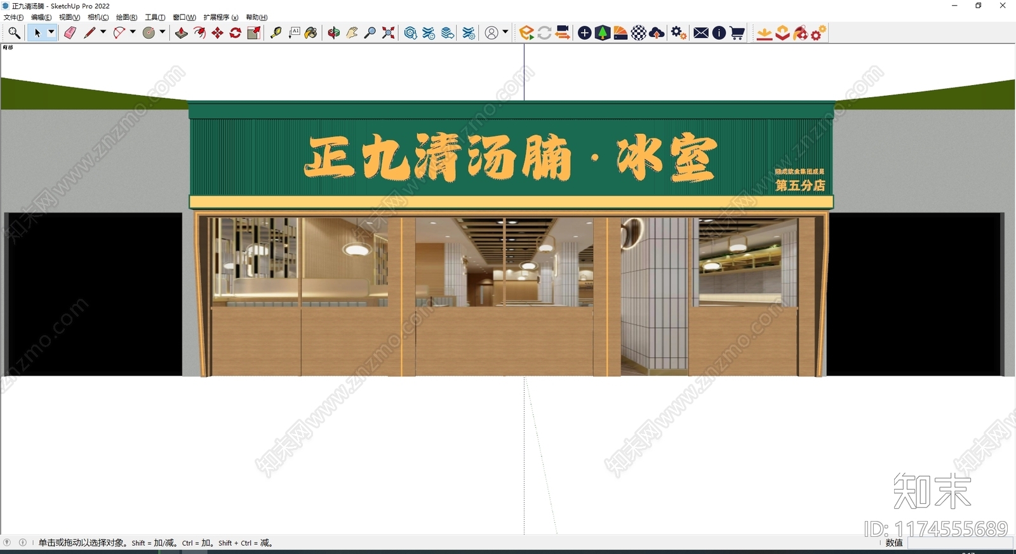Activate the Orbit camera tool

pyautogui.click(x=334, y=33)
